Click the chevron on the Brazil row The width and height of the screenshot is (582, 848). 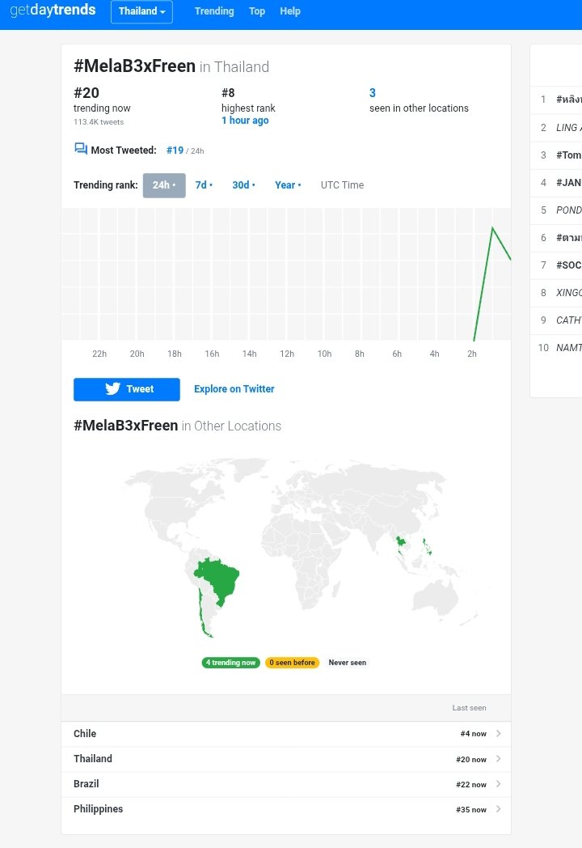[498, 784]
